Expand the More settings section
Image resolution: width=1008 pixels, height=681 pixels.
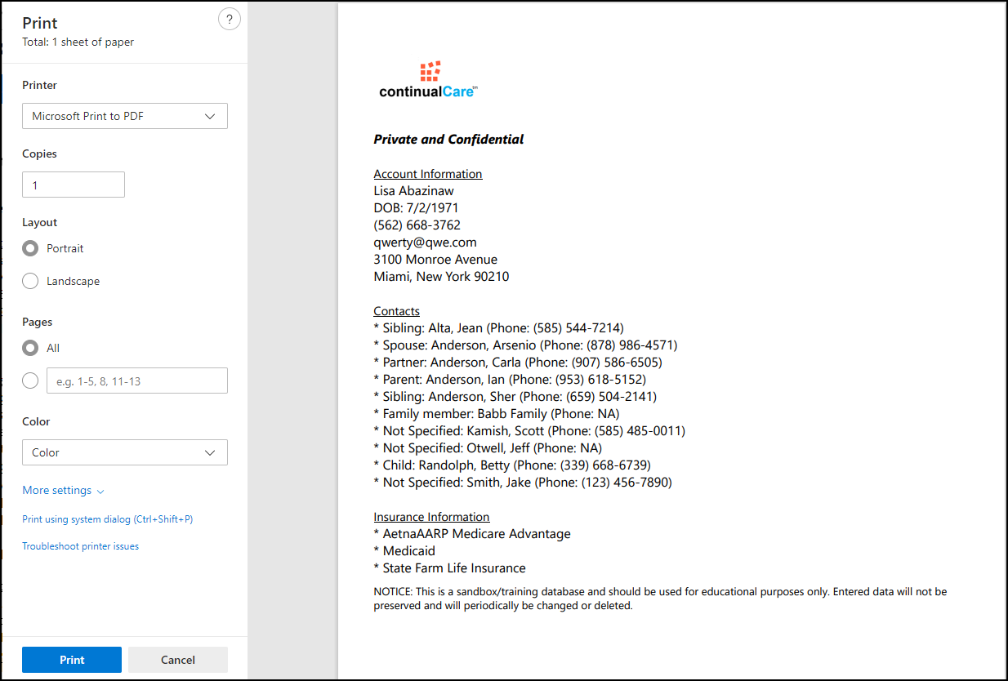63,491
